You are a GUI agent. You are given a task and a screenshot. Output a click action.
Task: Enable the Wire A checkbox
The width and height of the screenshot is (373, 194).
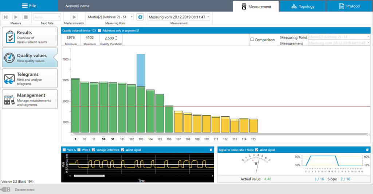click(x=64, y=150)
